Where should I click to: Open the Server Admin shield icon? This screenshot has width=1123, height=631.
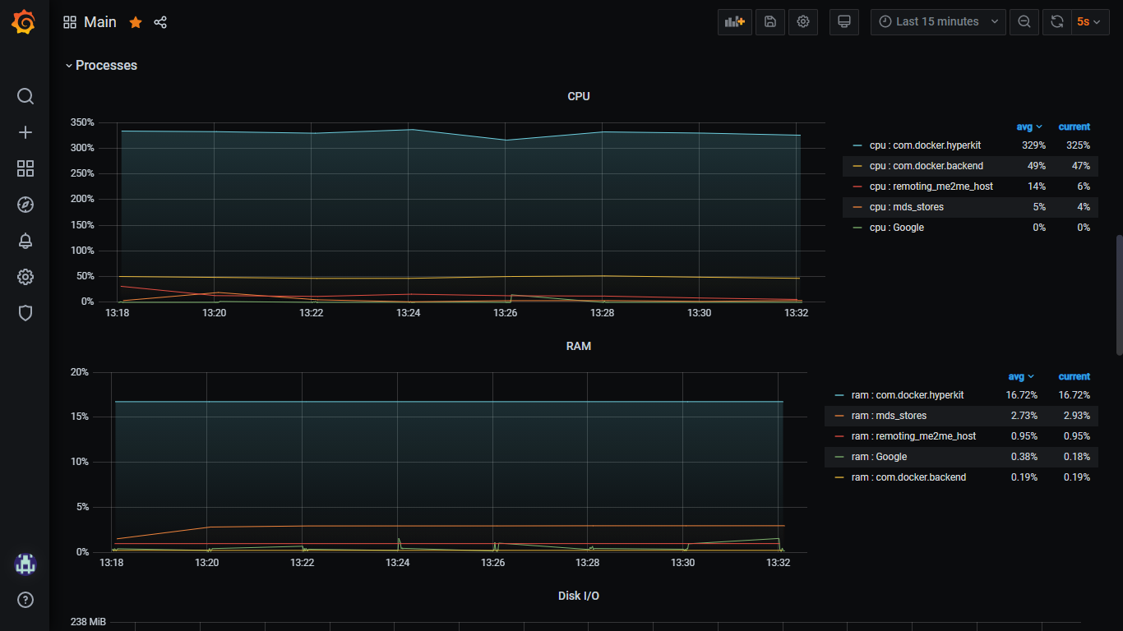25,313
